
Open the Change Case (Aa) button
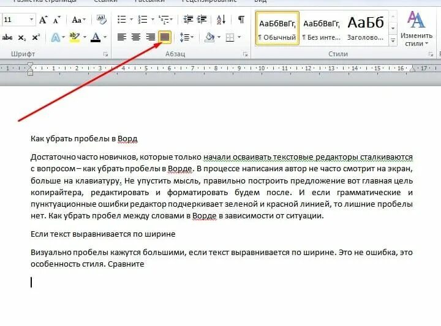[78, 20]
